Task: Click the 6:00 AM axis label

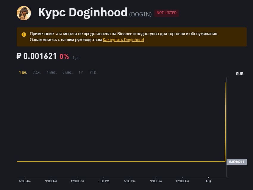Action: coord(25,181)
